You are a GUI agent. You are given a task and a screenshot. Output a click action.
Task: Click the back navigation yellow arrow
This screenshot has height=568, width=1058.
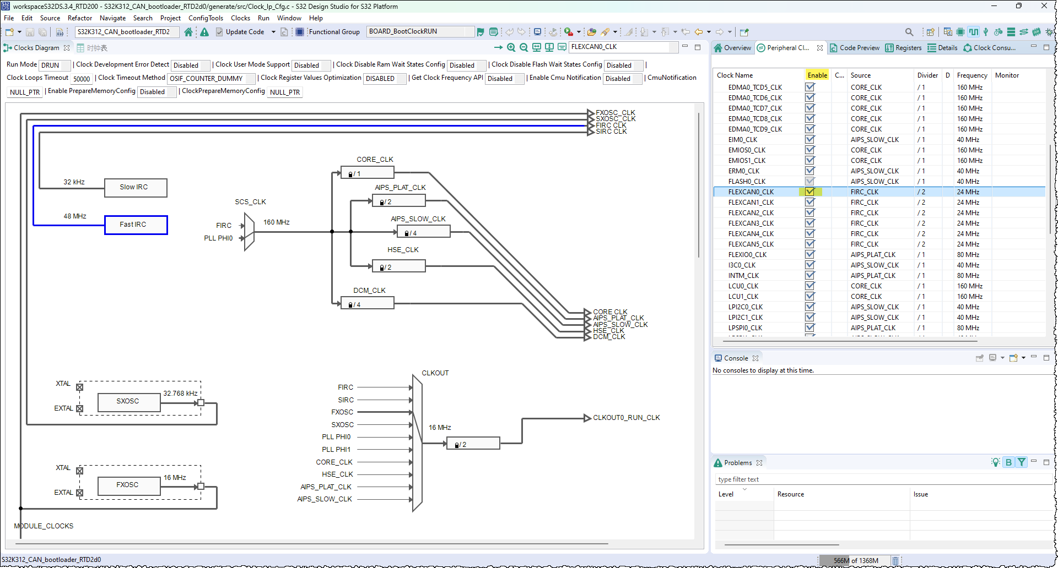click(x=698, y=32)
